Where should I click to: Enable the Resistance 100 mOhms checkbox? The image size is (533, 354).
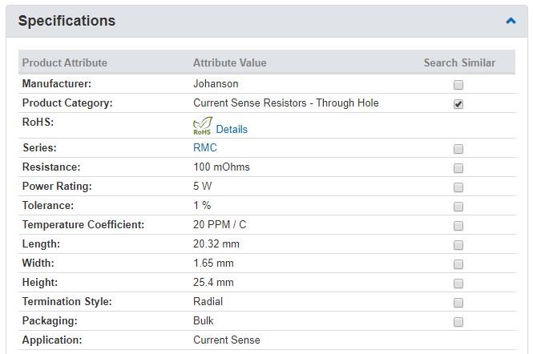tap(458, 168)
